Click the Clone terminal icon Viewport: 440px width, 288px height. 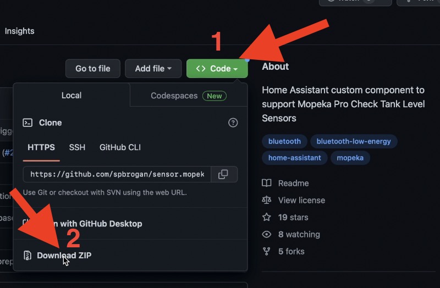point(28,123)
